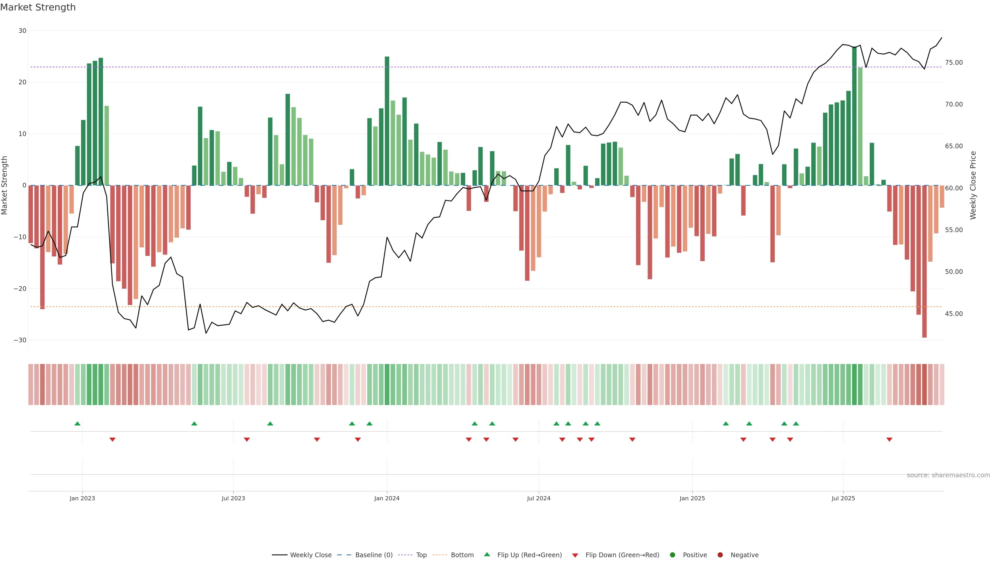Click the Market Strength chart title
The width and height of the screenshot is (1003, 564).
(x=38, y=7)
